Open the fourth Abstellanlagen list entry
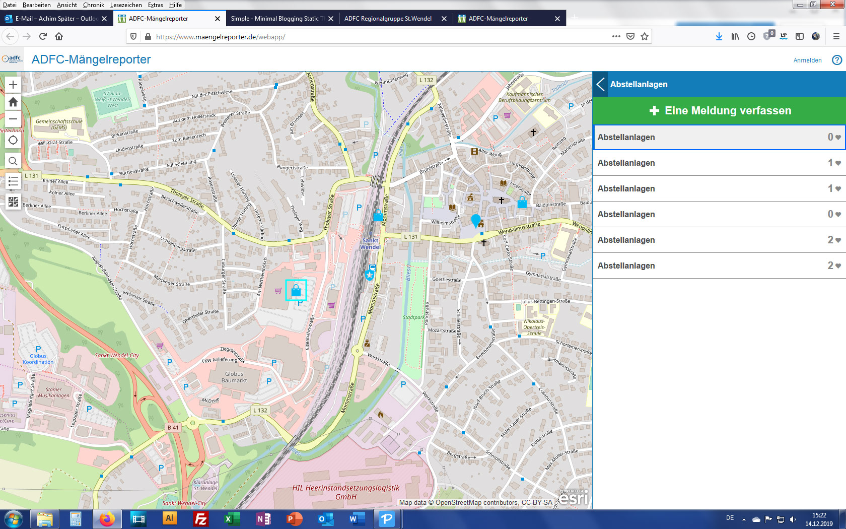 (720, 215)
